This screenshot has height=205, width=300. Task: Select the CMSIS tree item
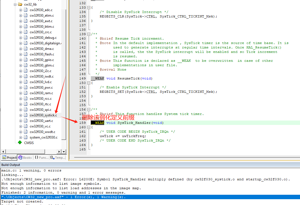click(29, 143)
